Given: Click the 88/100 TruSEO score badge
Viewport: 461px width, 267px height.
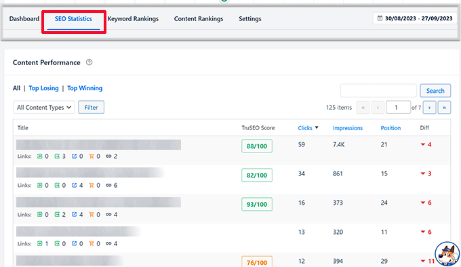Looking at the screenshot, I should click(257, 146).
